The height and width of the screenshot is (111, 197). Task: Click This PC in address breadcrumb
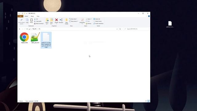point(34,29)
